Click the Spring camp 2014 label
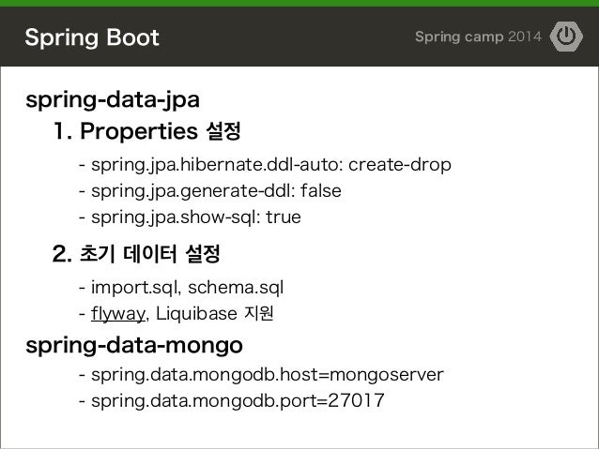Image resolution: width=599 pixels, height=449 pixels. [x=478, y=37]
